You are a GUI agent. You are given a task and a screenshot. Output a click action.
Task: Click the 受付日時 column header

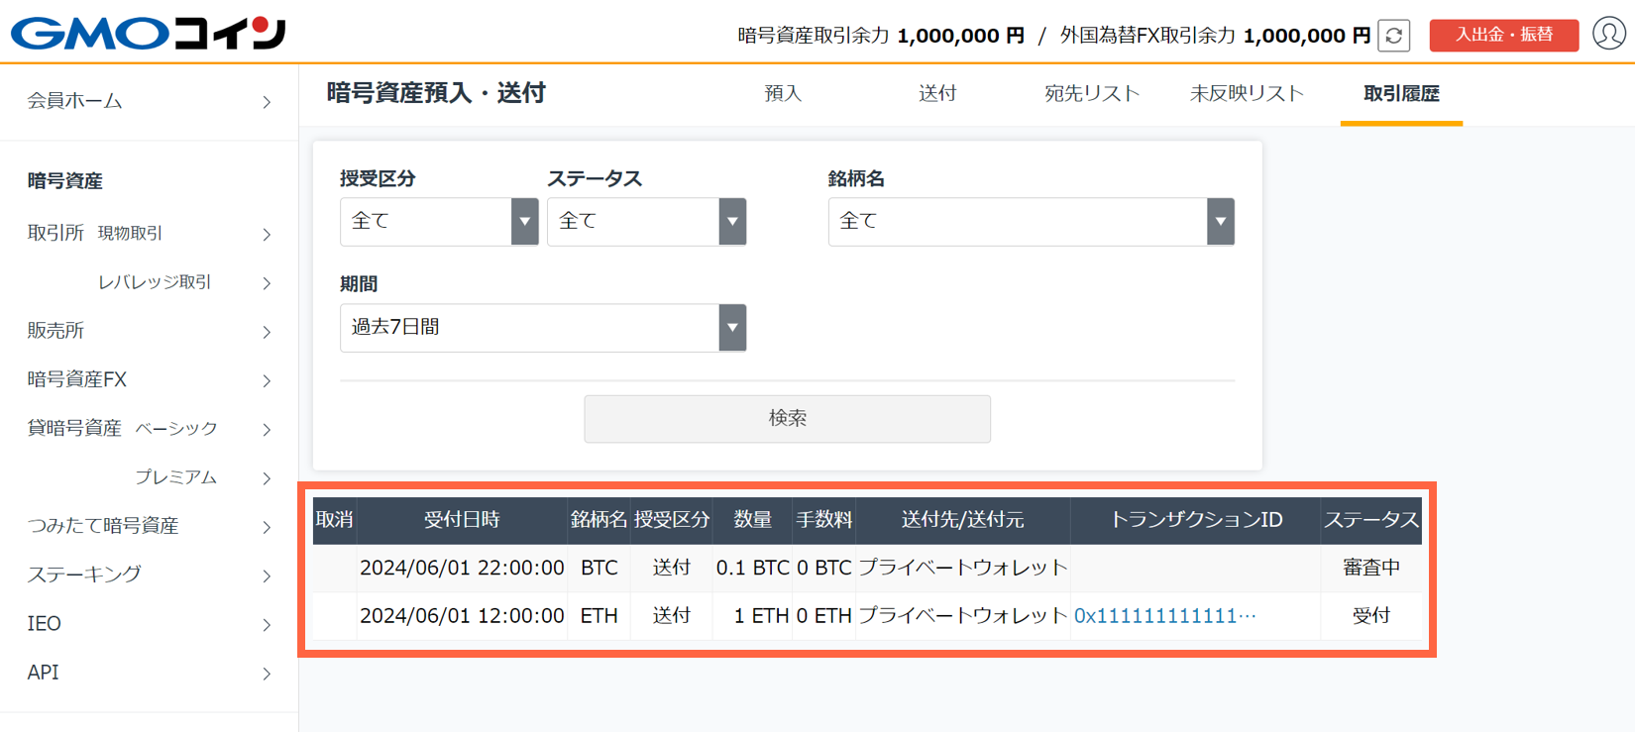[462, 520]
